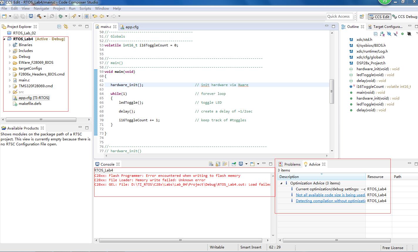The height and width of the screenshot is (252, 418).
Task: Click the editor vertical scrollbar thumb
Action: coord(332,91)
